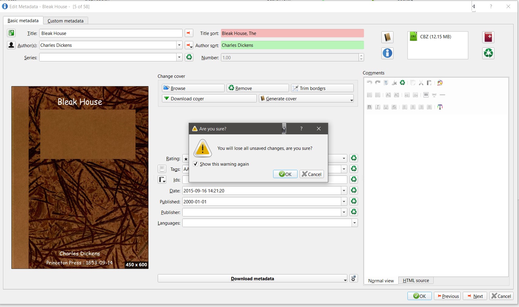
Task: Clear the Date with its recycle icon
Action: pos(354,191)
